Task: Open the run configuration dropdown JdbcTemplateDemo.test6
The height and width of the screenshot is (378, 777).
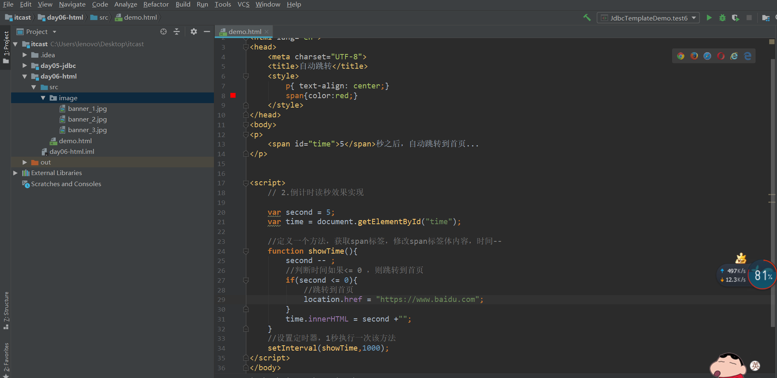Action: click(648, 18)
